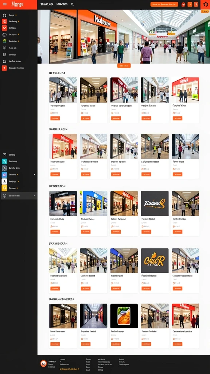Click the orange button below hero banner
This screenshot has width=210, height=374.
point(124,66)
